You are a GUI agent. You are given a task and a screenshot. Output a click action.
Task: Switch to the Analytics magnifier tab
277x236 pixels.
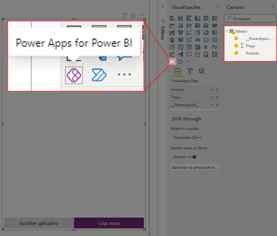pos(202,71)
